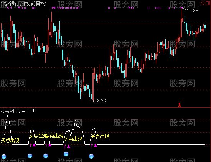Screen dimensions: 211x162
Task: Click the red split-window icon beside the diamond
Action: coord(208,3)
